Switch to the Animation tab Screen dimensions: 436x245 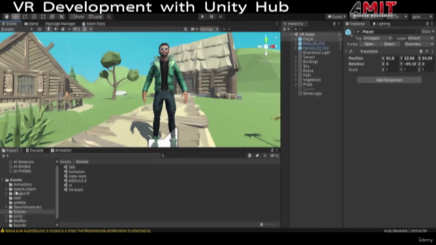(x=61, y=150)
